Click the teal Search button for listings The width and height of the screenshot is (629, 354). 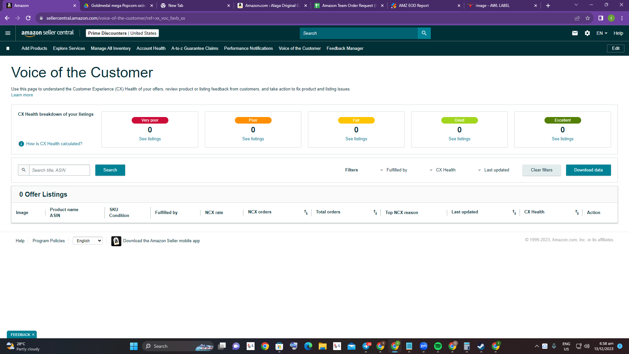pos(110,170)
